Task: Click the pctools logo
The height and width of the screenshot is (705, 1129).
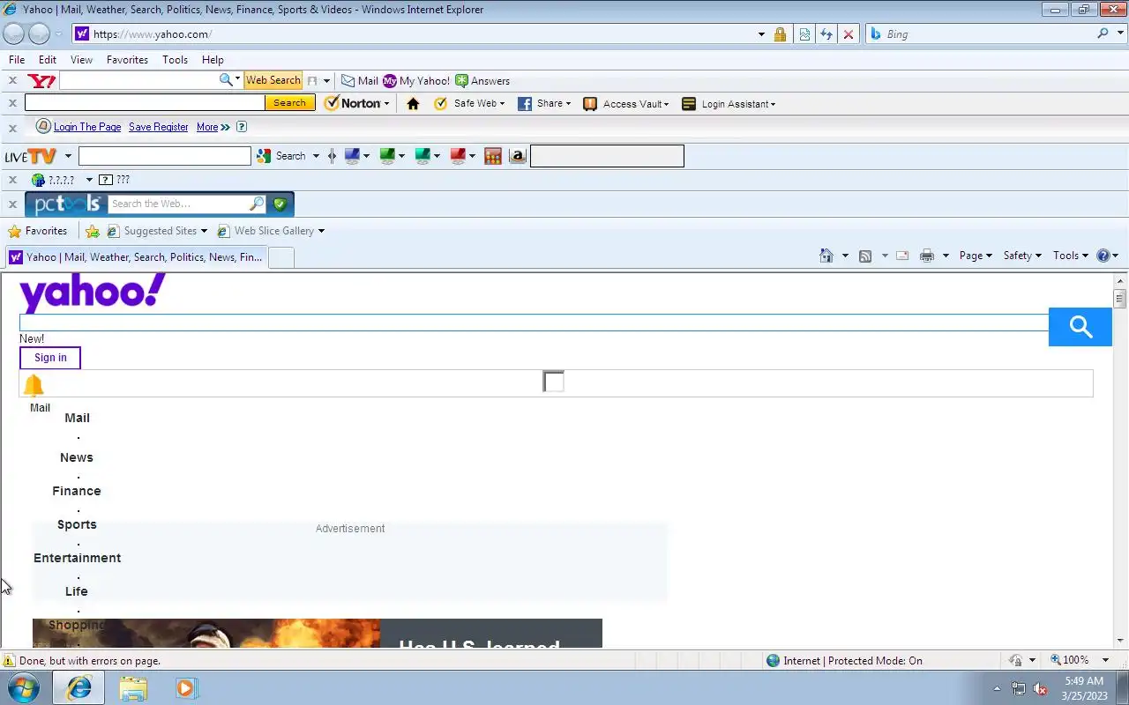Action: [67, 204]
